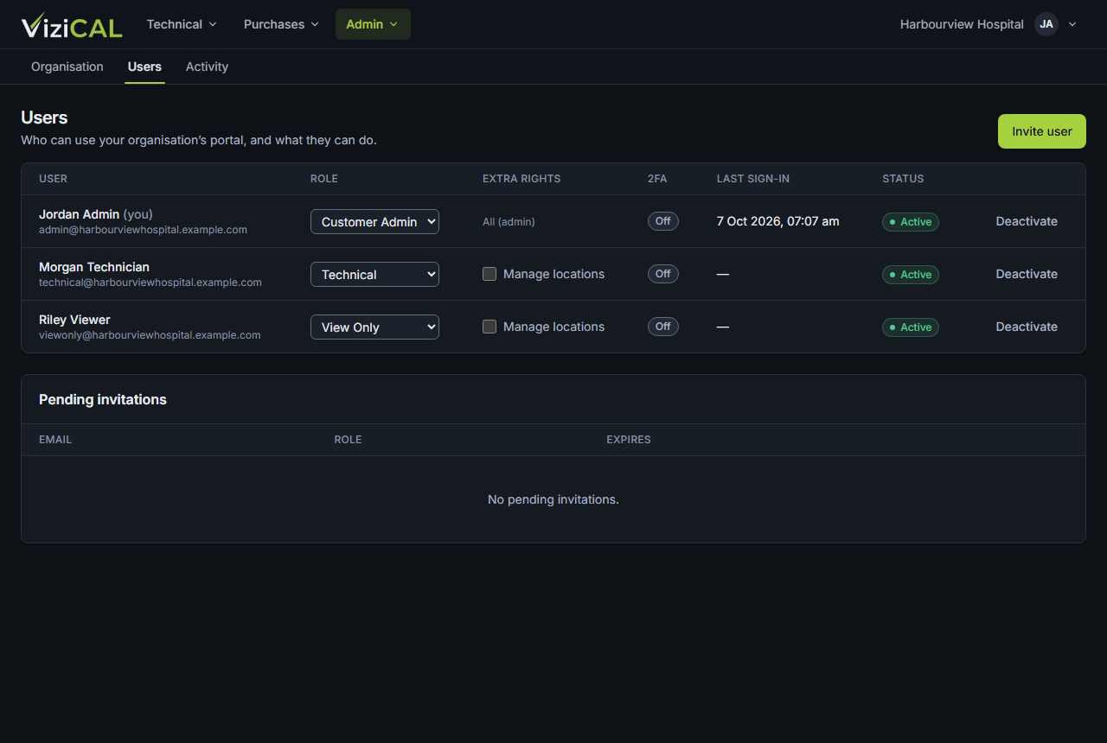Open the Technical menu
Screen dimensions: 1107x743
182,24
